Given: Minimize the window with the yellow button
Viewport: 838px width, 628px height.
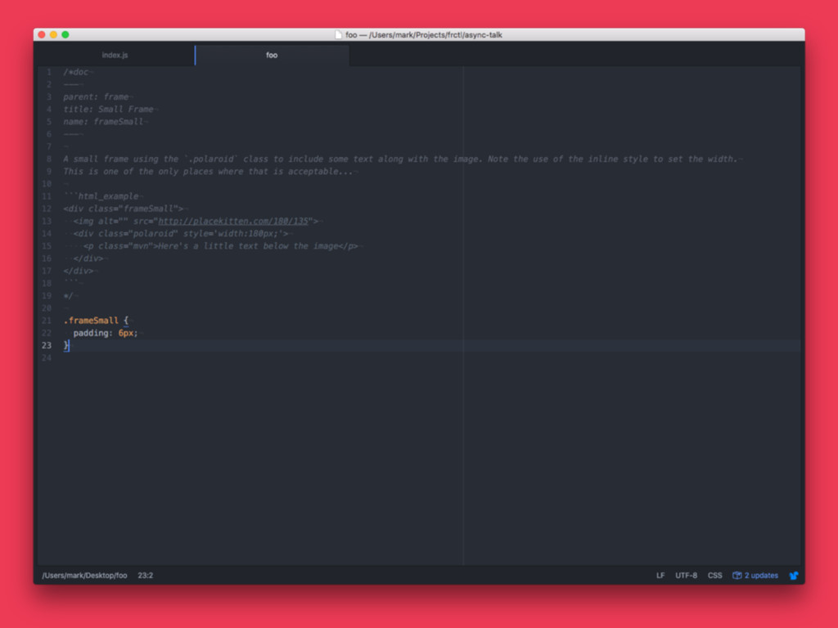Looking at the screenshot, I should click(x=53, y=34).
